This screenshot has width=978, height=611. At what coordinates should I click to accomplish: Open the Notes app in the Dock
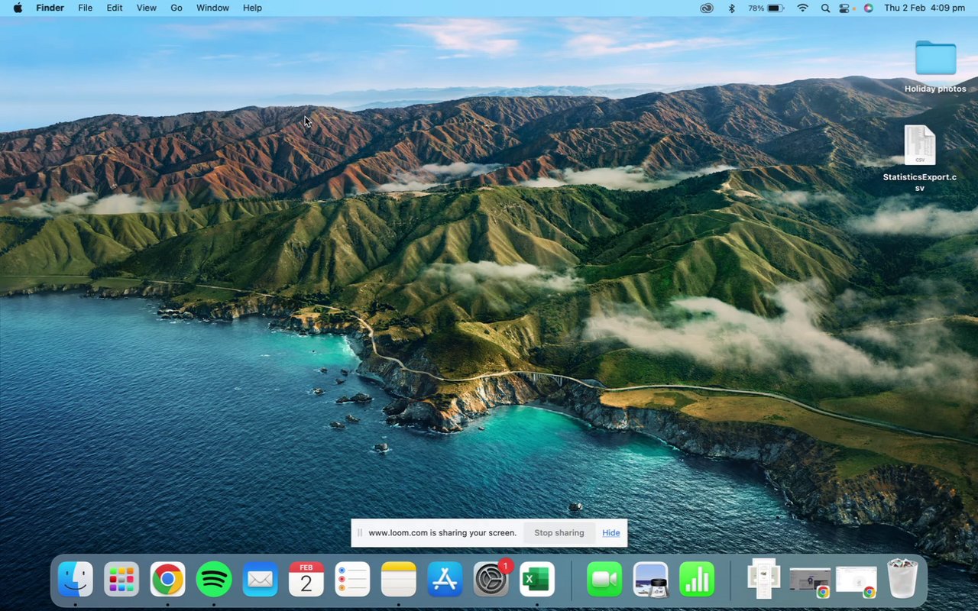[x=398, y=580]
